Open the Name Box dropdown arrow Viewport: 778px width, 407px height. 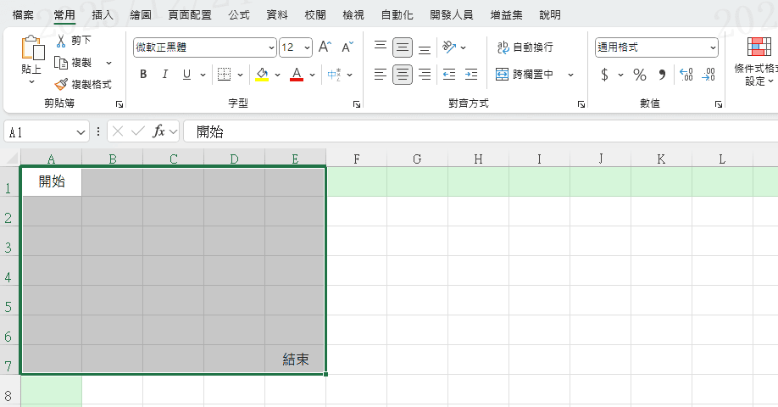click(x=81, y=132)
